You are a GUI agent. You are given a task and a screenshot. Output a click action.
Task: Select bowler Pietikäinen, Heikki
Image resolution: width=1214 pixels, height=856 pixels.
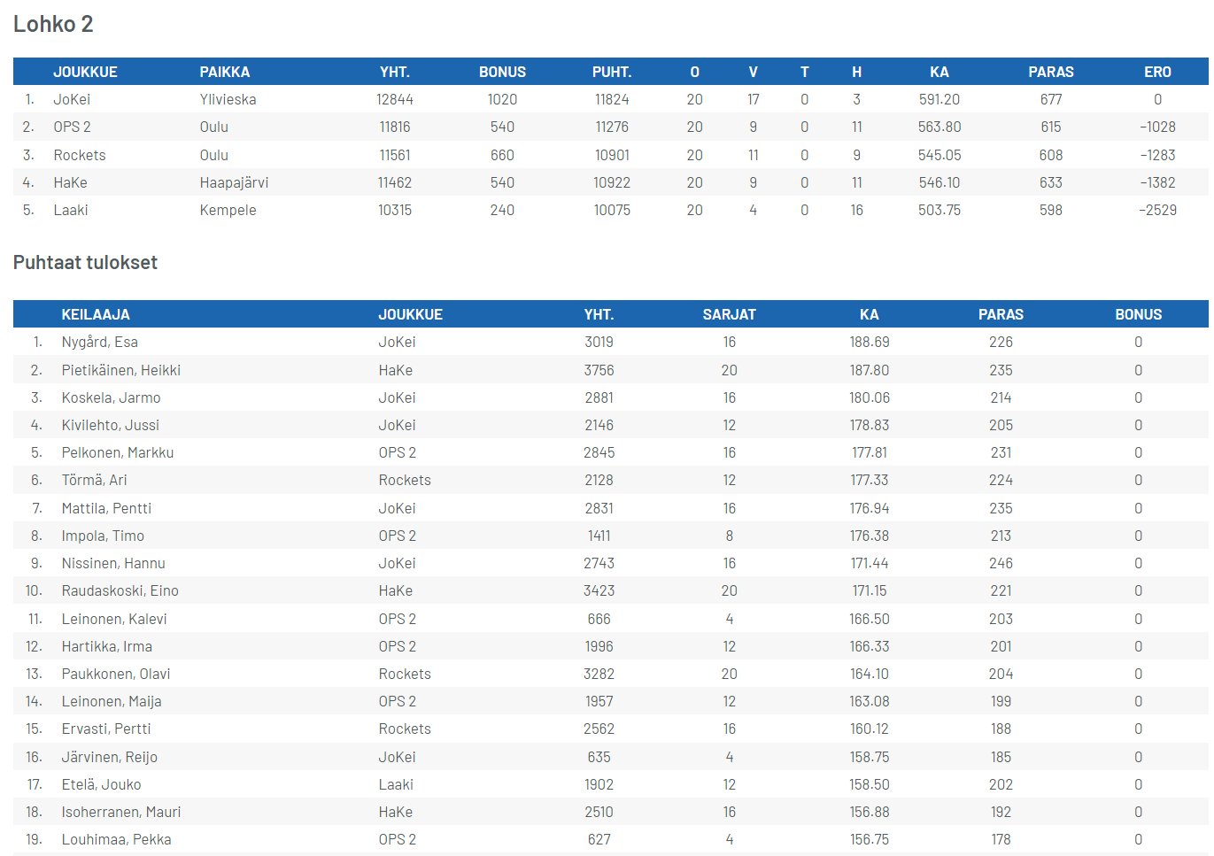coord(121,370)
